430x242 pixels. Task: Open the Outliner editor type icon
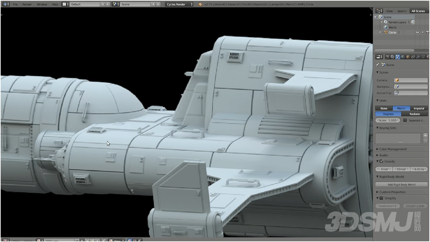(379, 11)
